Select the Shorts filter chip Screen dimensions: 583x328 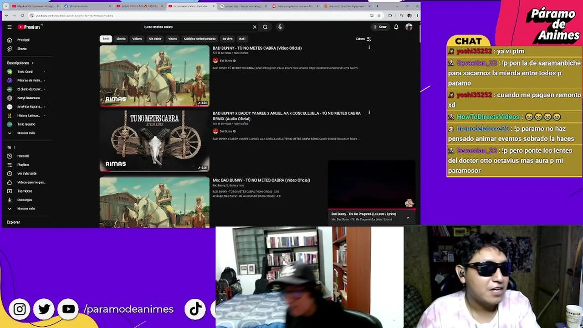pos(121,39)
